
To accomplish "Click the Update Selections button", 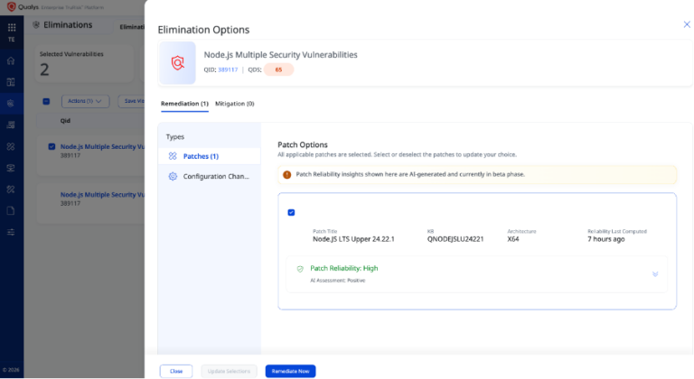I will pyautogui.click(x=229, y=371).
